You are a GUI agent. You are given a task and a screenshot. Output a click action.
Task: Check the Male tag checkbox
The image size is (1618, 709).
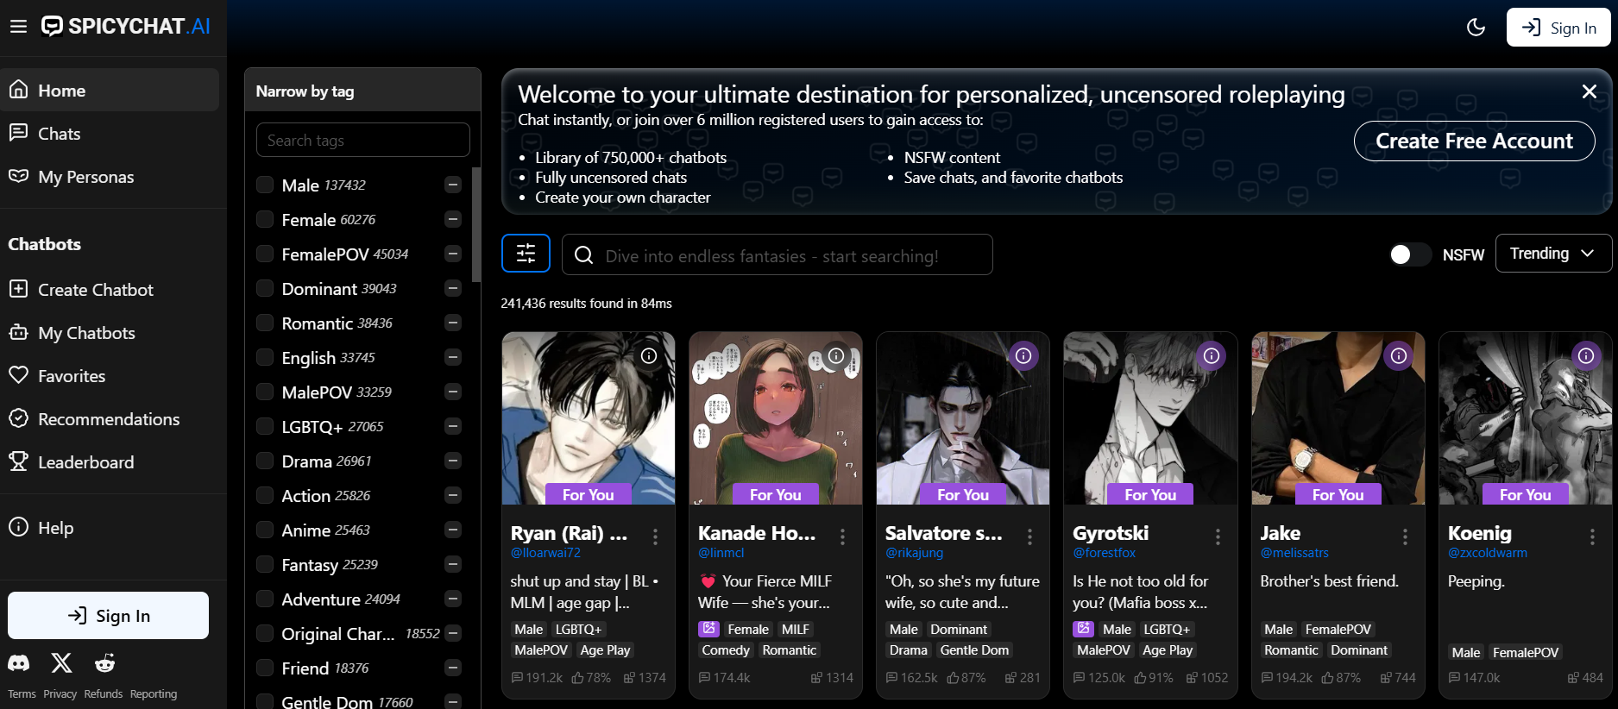(265, 185)
